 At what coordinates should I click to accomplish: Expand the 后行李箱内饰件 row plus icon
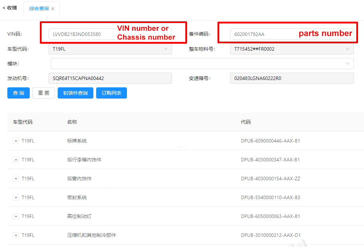(16, 160)
